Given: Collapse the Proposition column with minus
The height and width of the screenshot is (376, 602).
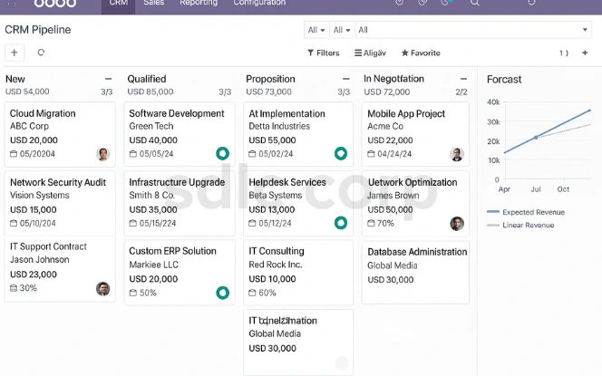Looking at the screenshot, I should point(346,79).
